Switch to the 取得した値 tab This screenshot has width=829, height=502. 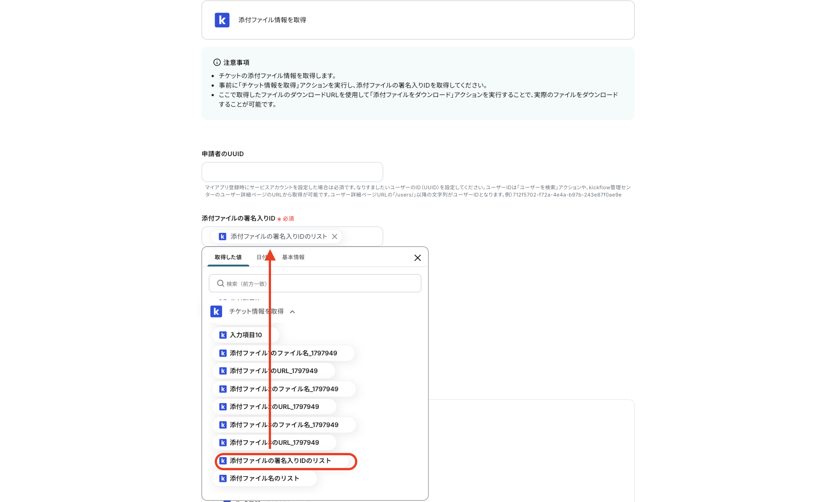228,257
